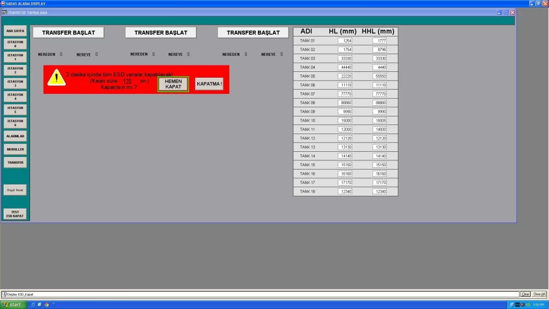The image size is (549, 309).
Task: Click the first TRANSFER BAŞLAT button
Action: tap(69, 33)
